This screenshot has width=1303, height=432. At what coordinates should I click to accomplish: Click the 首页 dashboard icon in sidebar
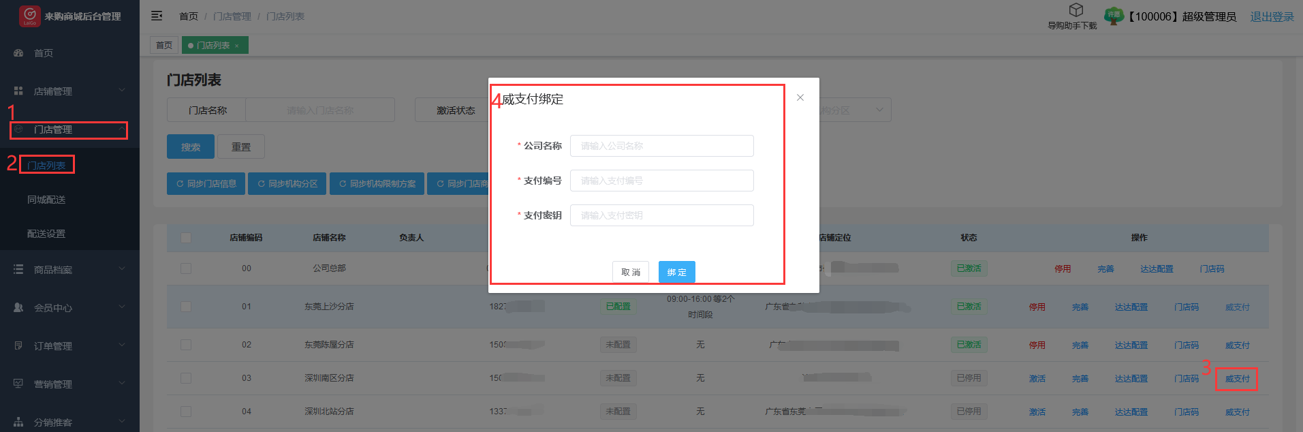pyautogui.click(x=18, y=52)
